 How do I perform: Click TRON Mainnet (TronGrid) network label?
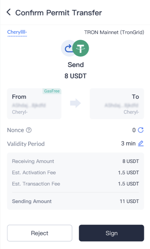click(x=114, y=32)
